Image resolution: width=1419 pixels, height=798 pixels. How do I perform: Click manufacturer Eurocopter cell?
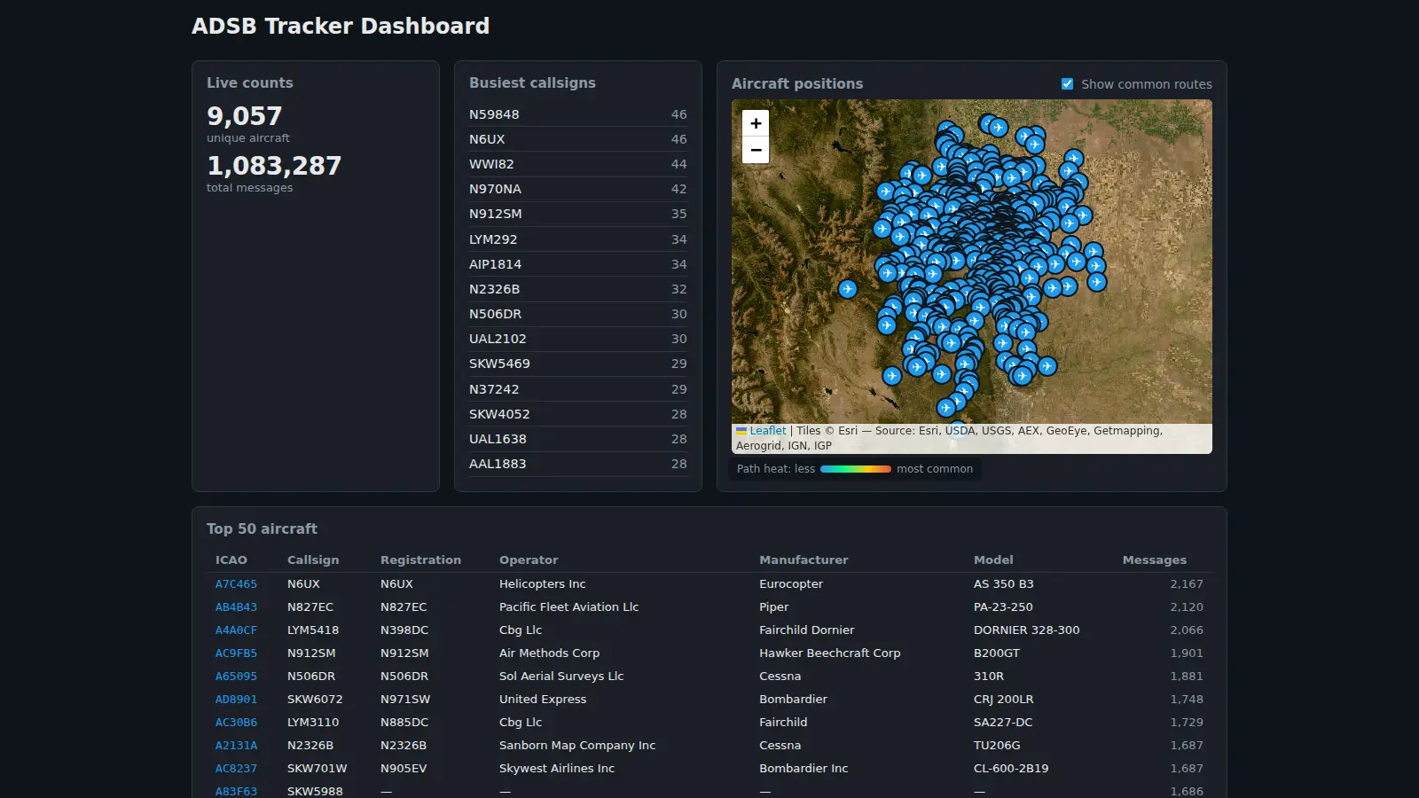click(791, 584)
